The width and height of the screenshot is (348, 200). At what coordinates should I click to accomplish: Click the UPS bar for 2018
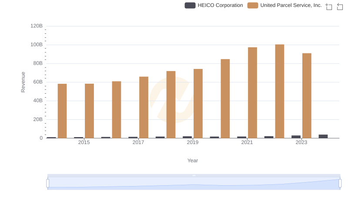[x=171, y=105]
